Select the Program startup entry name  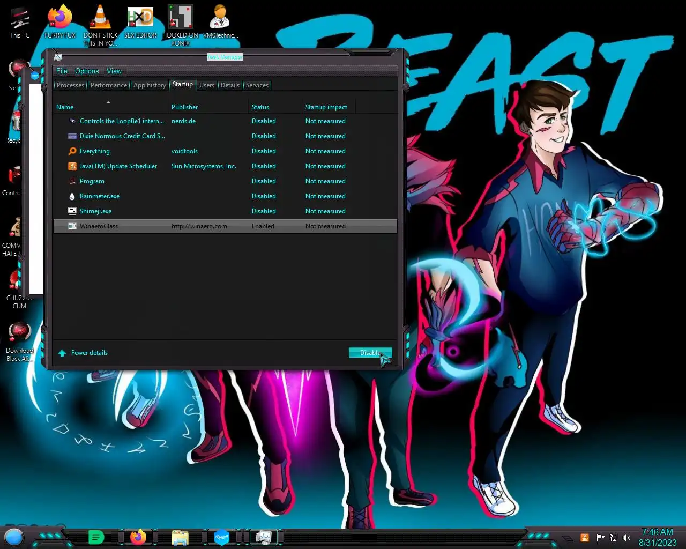click(x=92, y=181)
